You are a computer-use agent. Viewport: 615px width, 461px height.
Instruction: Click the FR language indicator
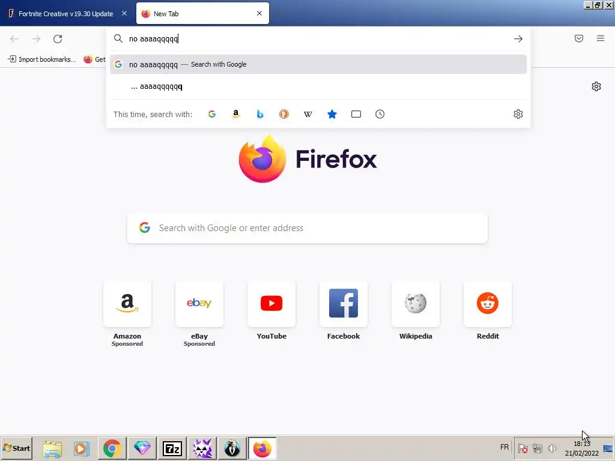pos(504,447)
